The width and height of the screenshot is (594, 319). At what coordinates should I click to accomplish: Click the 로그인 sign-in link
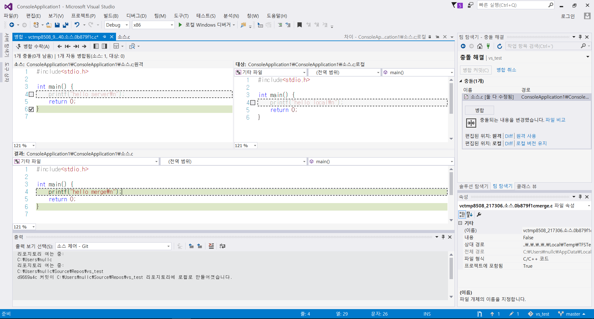(x=568, y=16)
